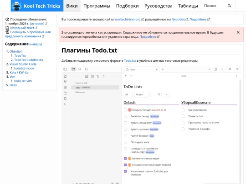The image size is (246, 184).
Task: Toggle the Obsidian left sidebar icon
Action: pyautogui.click(x=65, y=69)
